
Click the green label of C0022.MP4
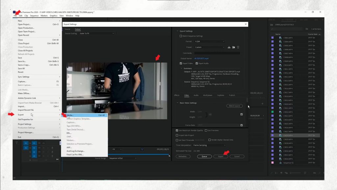coord(272,112)
